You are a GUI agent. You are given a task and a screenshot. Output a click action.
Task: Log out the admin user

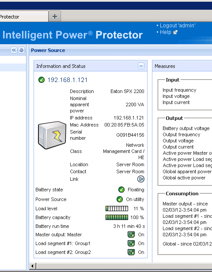(178, 26)
